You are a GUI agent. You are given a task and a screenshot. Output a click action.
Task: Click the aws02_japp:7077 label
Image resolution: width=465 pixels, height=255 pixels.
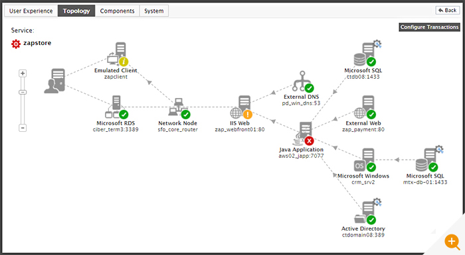pyautogui.click(x=302, y=156)
